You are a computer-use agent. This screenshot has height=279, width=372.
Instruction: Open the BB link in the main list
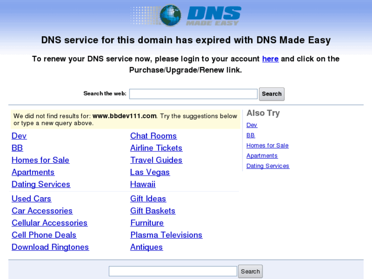pyautogui.click(x=17, y=148)
